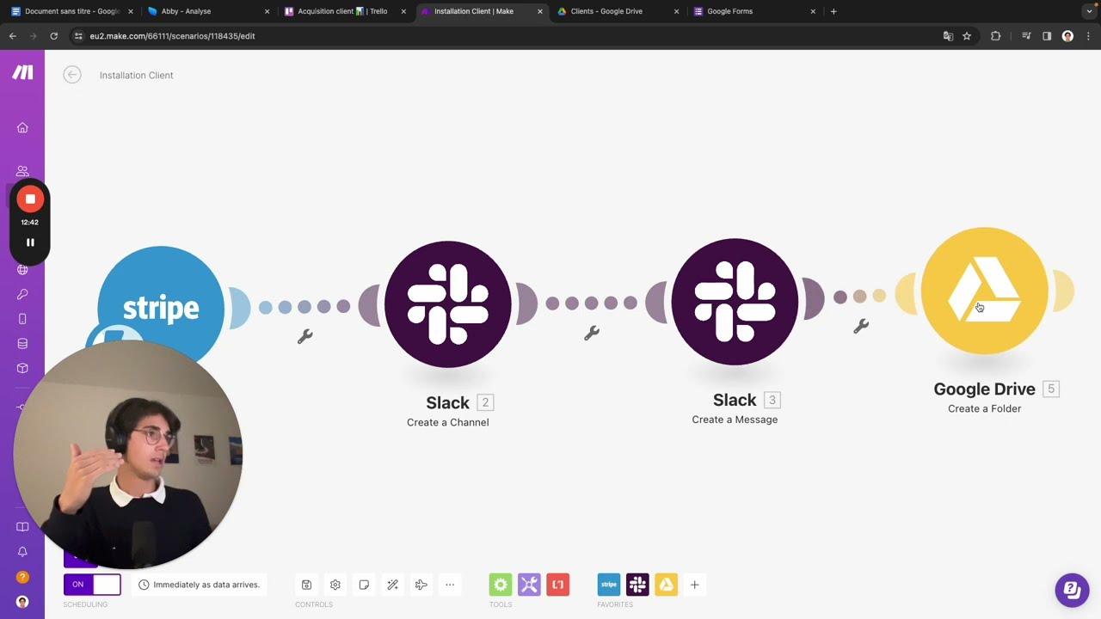This screenshot has width=1101, height=619.
Task: Open Make support chat bubble
Action: [x=1072, y=590]
